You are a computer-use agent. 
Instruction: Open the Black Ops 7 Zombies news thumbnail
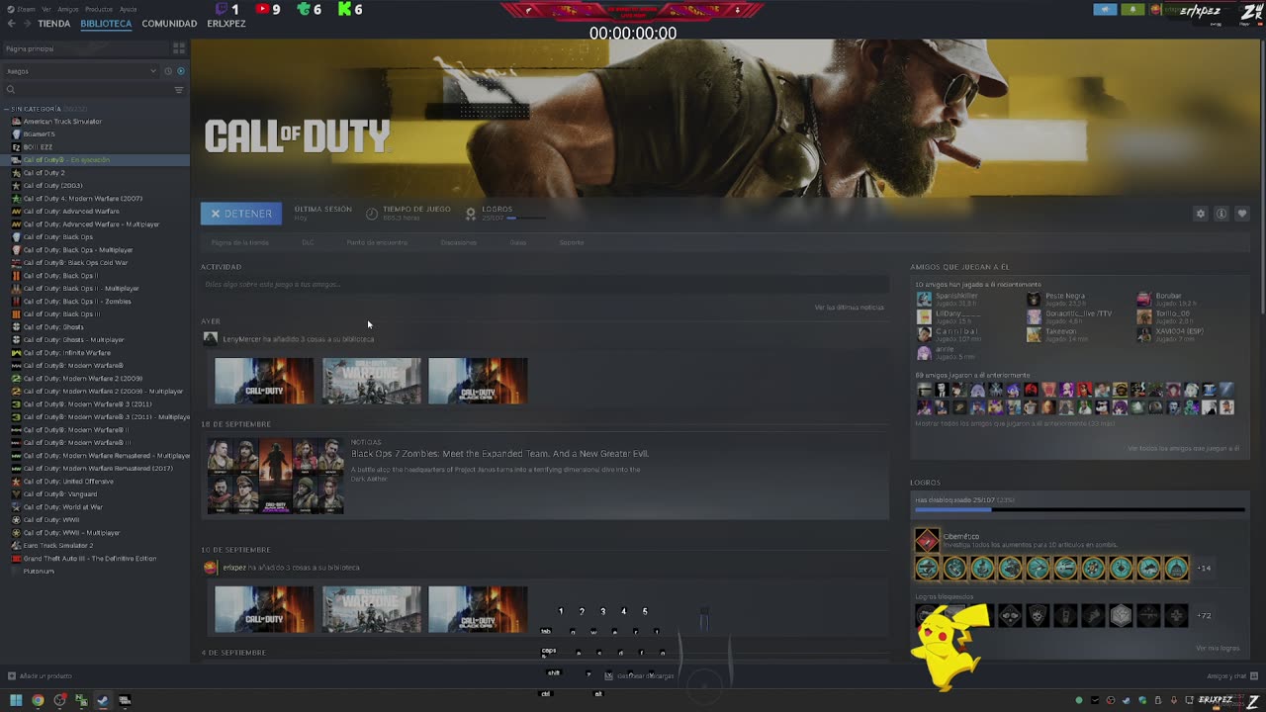[276, 476]
